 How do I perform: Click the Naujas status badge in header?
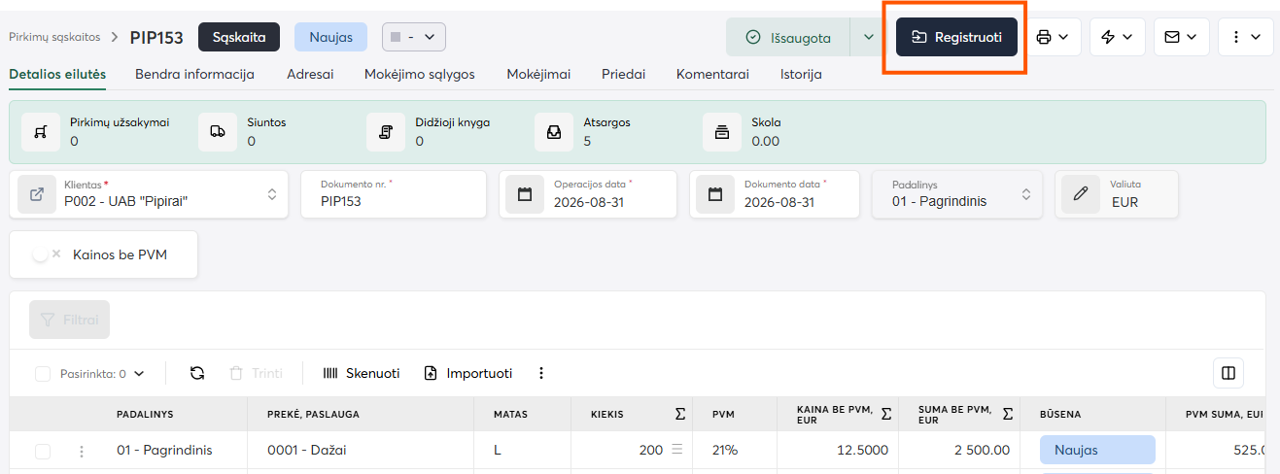(x=330, y=37)
